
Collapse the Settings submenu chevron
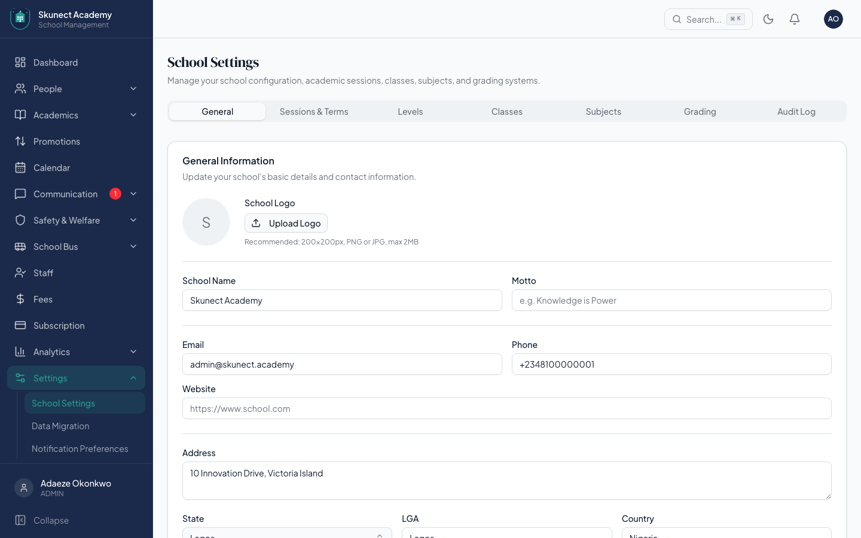[133, 378]
